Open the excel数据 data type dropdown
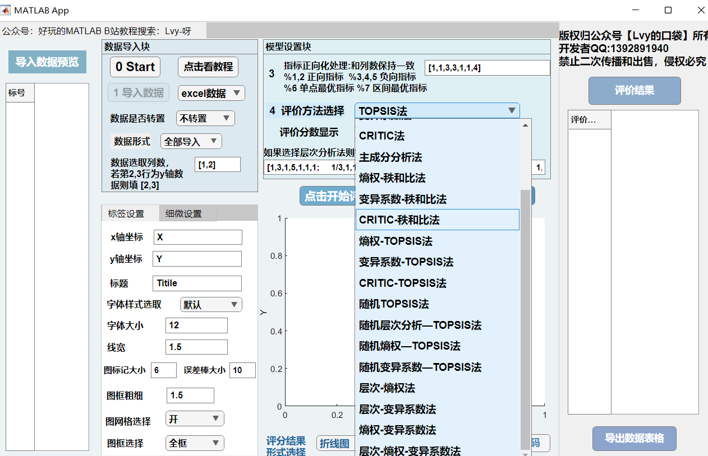The width and height of the screenshot is (708, 456). tap(211, 93)
